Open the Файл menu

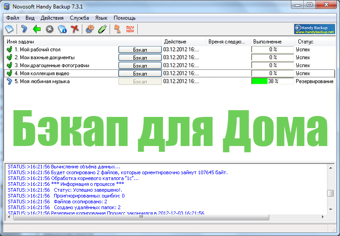click(x=13, y=18)
